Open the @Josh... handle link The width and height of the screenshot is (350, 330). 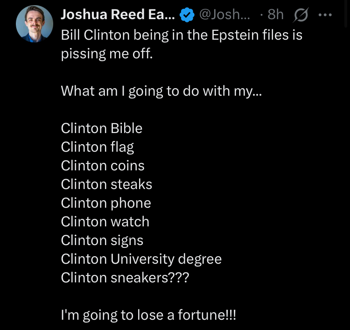point(224,15)
